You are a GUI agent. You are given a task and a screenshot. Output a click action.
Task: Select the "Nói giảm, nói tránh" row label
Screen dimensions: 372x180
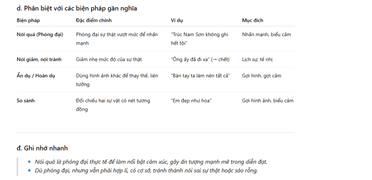[39, 59]
